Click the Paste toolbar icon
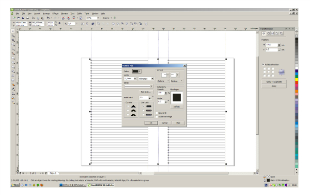Screen dimensions: 310x195 tap(42, 18)
